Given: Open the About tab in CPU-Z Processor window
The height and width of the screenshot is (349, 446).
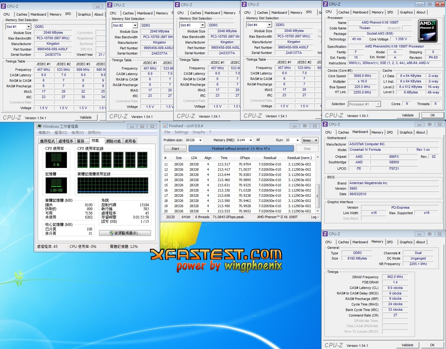Looking at the screenshot, I should 421,12.
